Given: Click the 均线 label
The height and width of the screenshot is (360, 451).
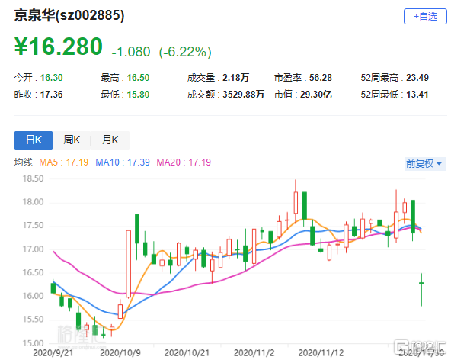Looking at the screenshot, I should 24,162.
